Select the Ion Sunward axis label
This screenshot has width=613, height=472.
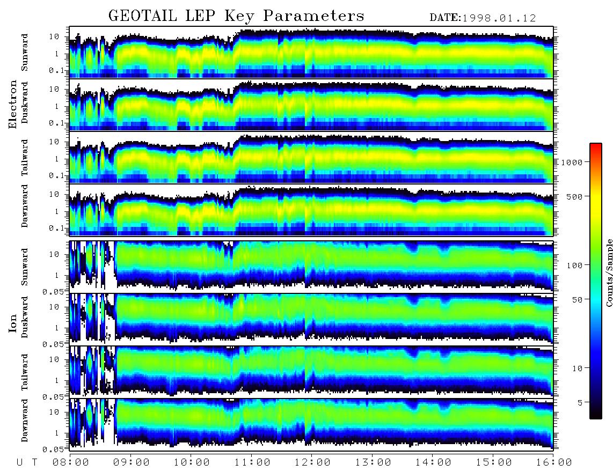[x=25, y=267]
